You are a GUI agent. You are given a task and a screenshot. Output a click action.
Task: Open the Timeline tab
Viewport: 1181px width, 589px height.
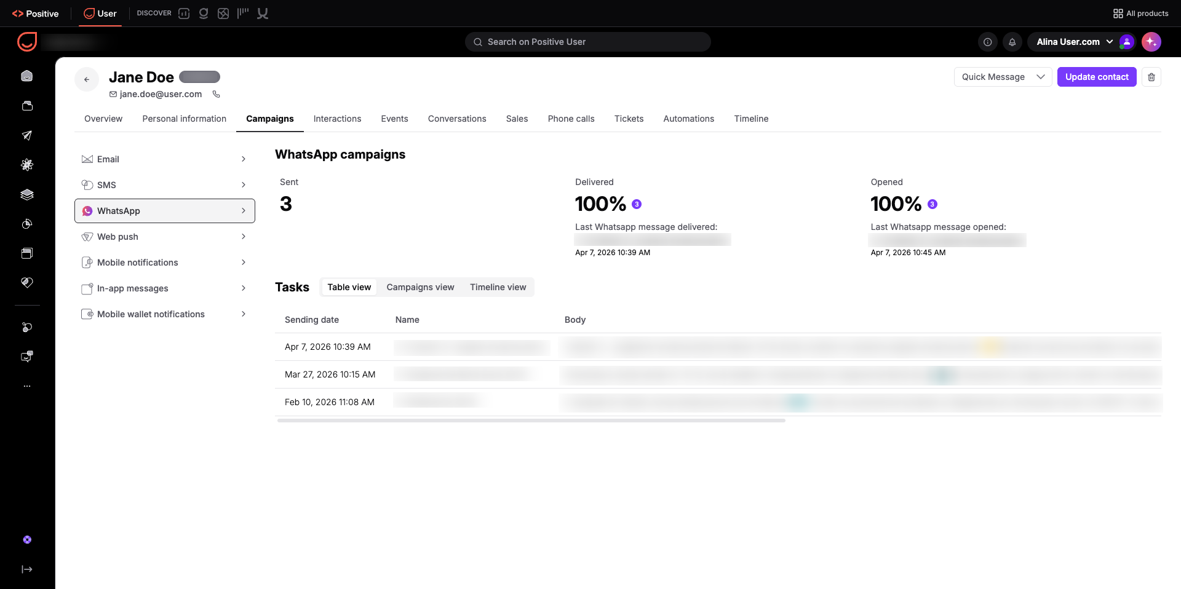click(x=751, y=119)
